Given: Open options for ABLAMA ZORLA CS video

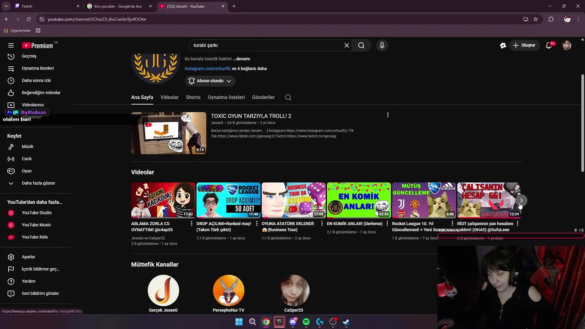Looking at the screenshot, I should [x=191, y=223].
